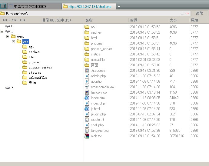Collapse the D: drive node
Viewport: 209px width, 166px height.
(2, 31)
